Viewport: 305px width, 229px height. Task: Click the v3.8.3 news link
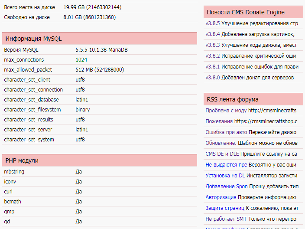[212, 45]
